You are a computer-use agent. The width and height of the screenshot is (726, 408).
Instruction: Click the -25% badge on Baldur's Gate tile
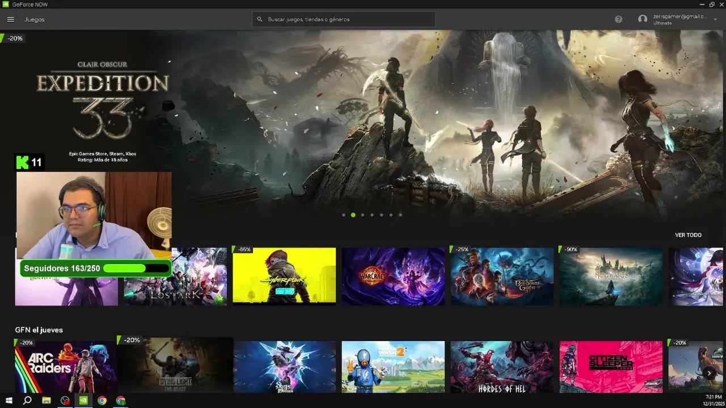pos(461,249)
